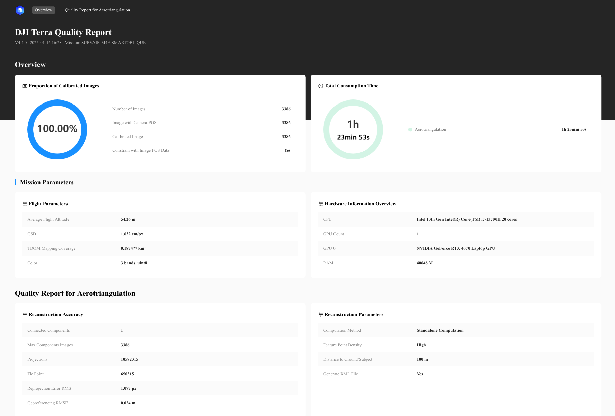Click the 1h 23min 53s legend value
Viewport: 615px width, 416px height.
coord(574,129)
